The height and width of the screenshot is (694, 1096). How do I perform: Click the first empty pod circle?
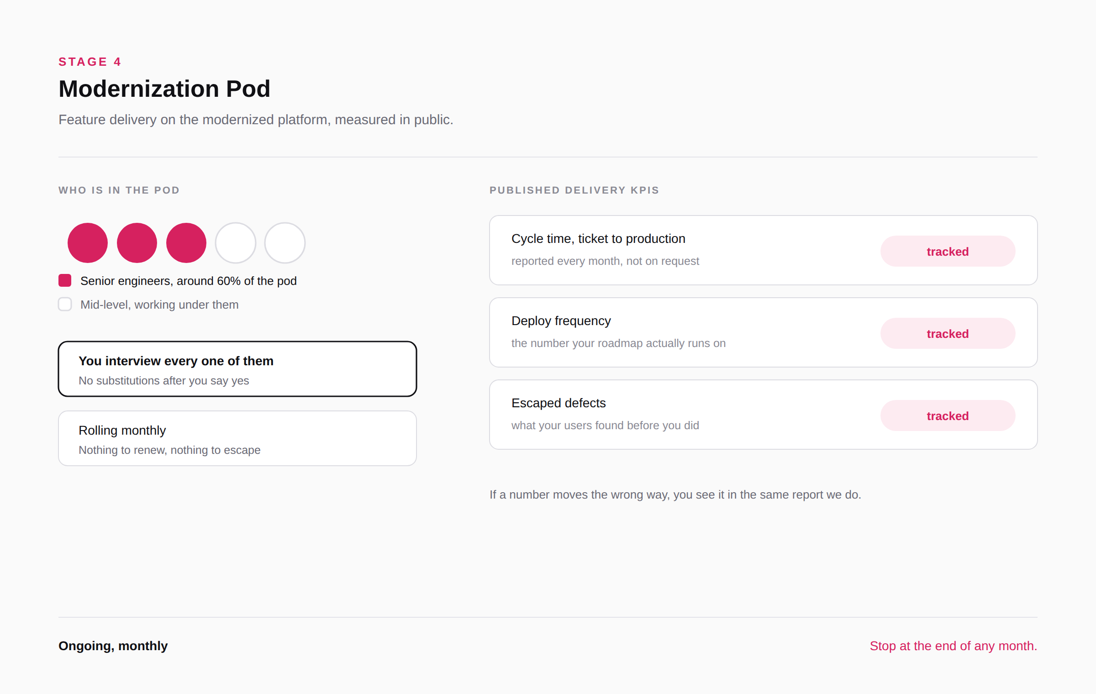[236, 243]
